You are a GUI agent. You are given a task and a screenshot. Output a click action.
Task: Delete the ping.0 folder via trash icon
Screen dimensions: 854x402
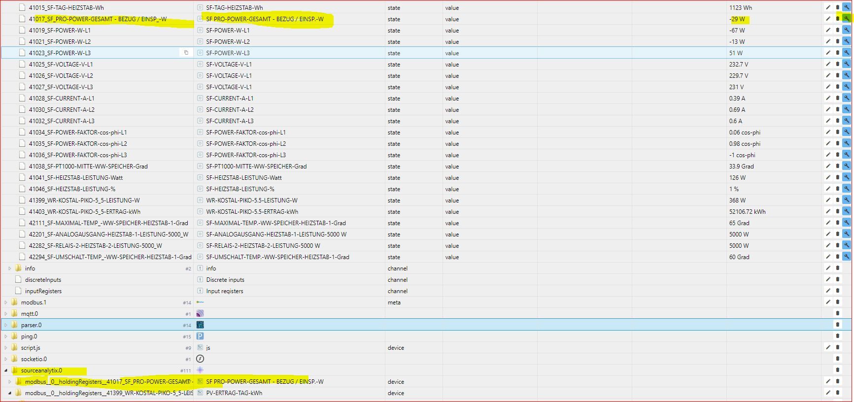(x=837, y=336)
